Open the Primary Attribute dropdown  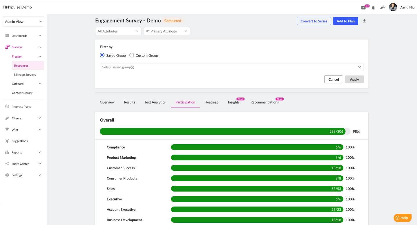167,31
